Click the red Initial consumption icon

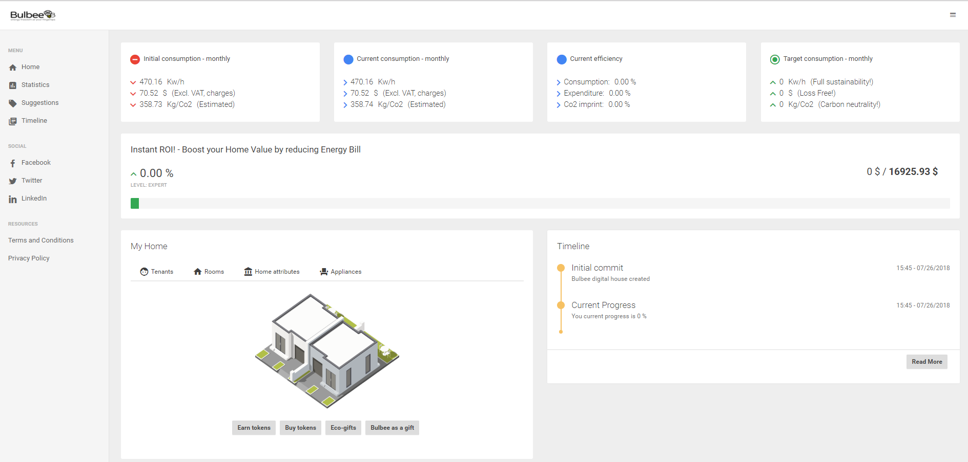135,59
